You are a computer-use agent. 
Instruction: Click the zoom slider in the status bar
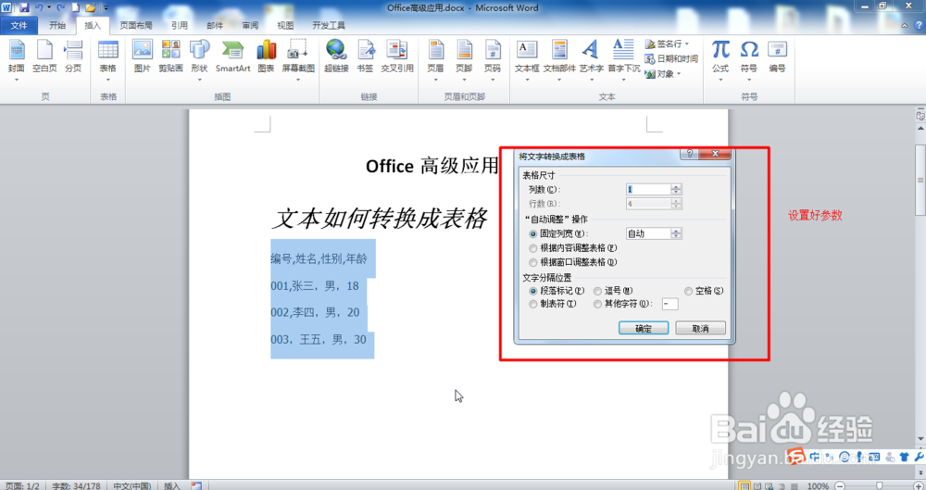(879, 486)
